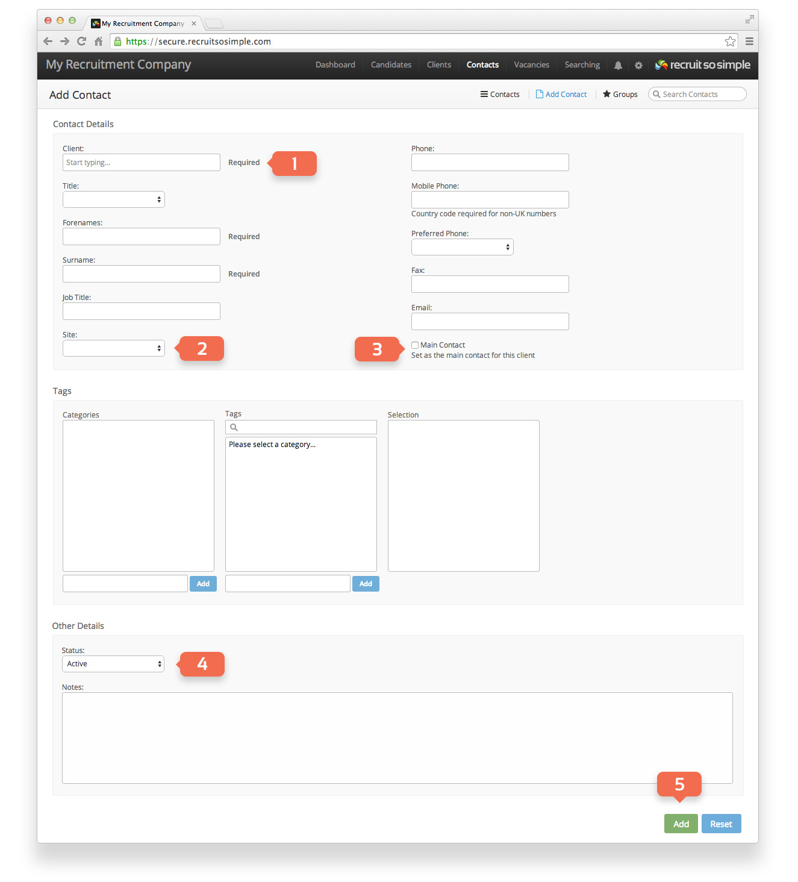Open the Status dropdown showing Active

(113, 664)
